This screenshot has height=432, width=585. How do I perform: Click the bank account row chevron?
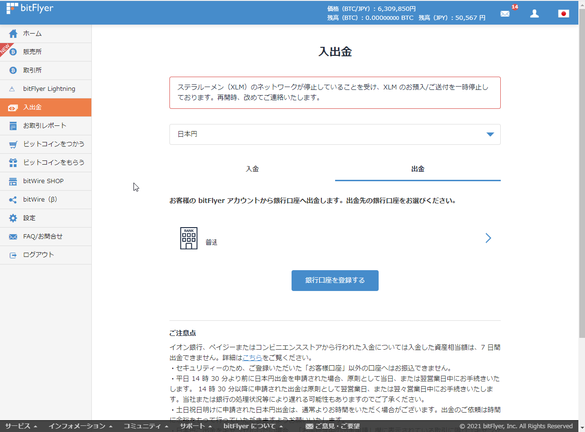[488, 238]
